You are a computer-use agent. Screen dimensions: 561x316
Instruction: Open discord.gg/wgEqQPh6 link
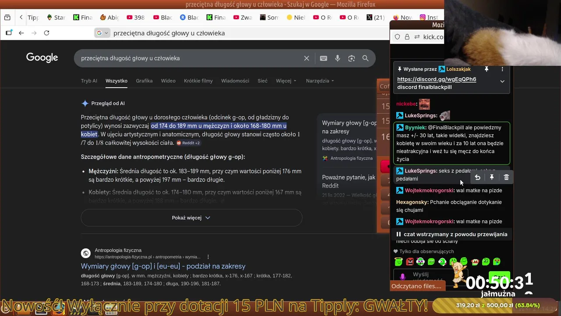tap(437, 79)
